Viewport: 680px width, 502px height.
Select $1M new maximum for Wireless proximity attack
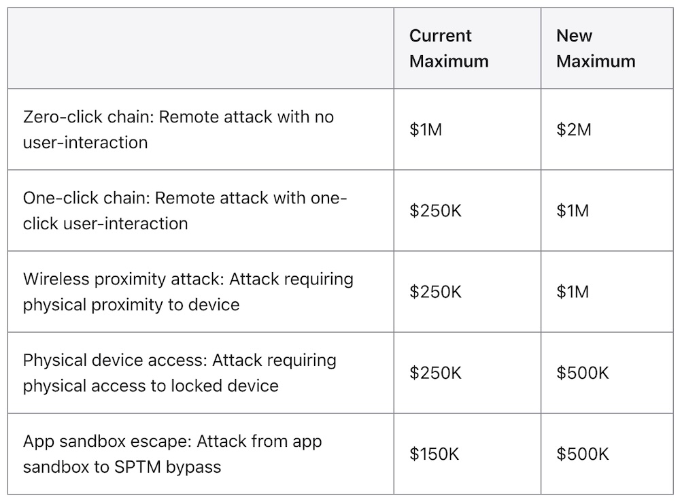point(573,292)
